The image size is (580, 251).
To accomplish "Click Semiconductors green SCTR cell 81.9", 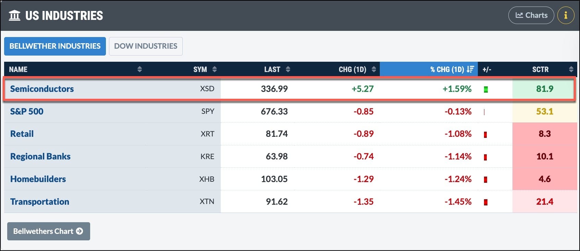I will point(544,89).
